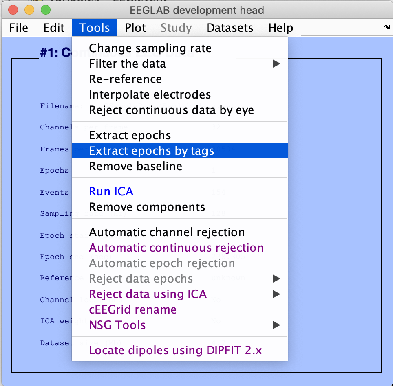Select Run ICA
Screen dimensions: 393x386
point(180,191)
